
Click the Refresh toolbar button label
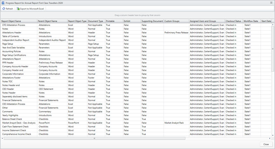pos(9,9)
